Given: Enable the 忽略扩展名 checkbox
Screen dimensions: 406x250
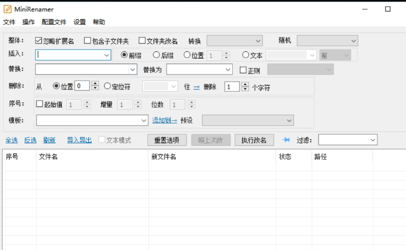Looking at the screenshot, I should (x=39, y=41).
